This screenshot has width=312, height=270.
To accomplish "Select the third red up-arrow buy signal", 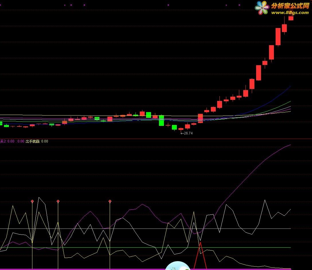I will [x=110, y=201].
